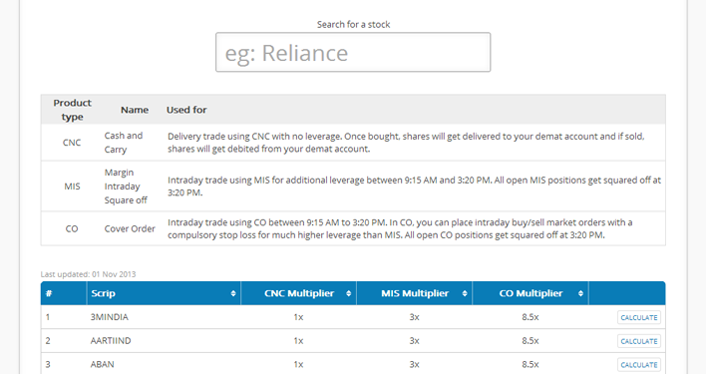Click Calculate button for ABAN
The height and width of the screenshot is (374, 706).
pos(639,365)
